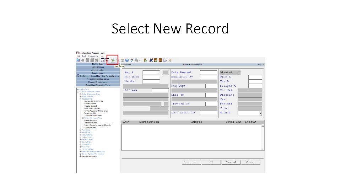Click the Tax % input field
The width and height of the screenshot is (341, 192).
point(255,81)
